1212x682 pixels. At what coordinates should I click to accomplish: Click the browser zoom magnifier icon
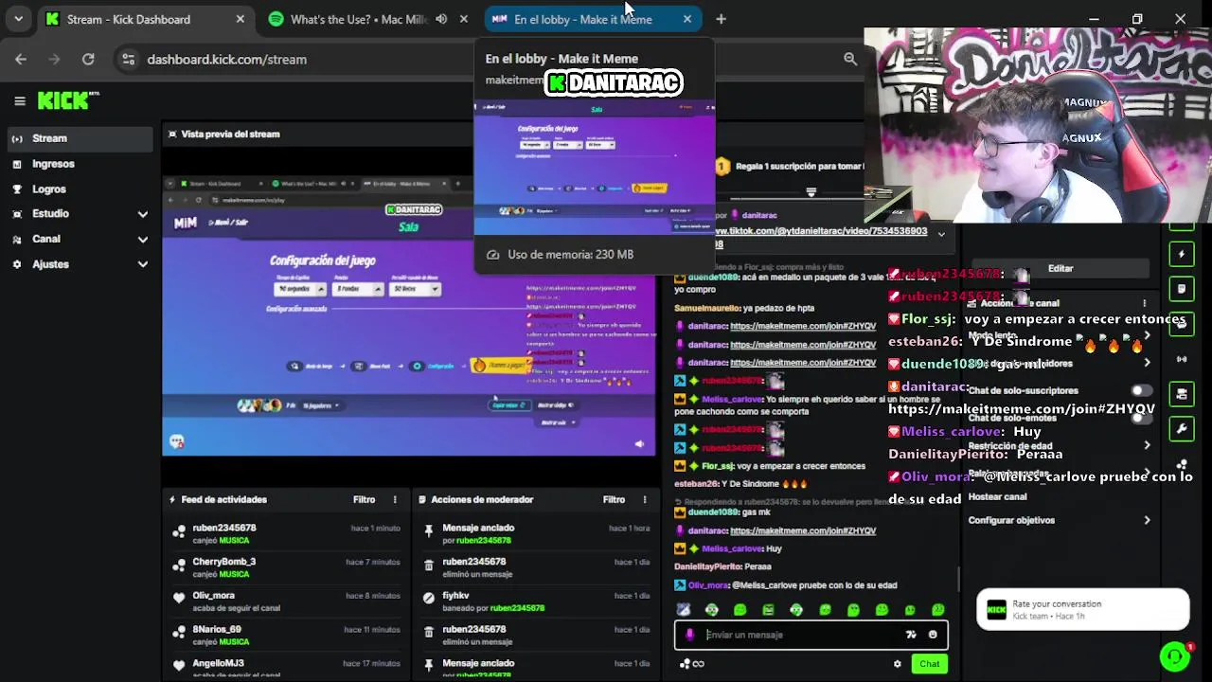click(850, 59)
